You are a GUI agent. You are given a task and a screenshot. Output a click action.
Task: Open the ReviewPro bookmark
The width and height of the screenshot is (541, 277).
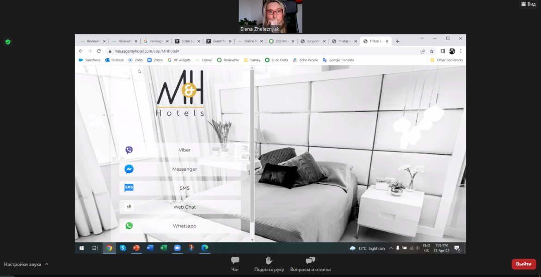click(x=228, y=60)
